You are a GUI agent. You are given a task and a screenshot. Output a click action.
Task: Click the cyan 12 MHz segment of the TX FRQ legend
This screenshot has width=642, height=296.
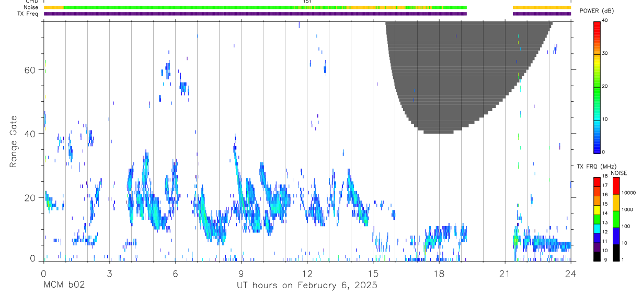(597, 229)
